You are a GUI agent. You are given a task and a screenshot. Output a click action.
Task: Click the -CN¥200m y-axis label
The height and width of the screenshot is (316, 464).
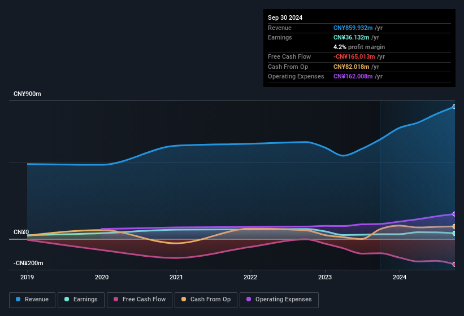(x=28, y=263)
